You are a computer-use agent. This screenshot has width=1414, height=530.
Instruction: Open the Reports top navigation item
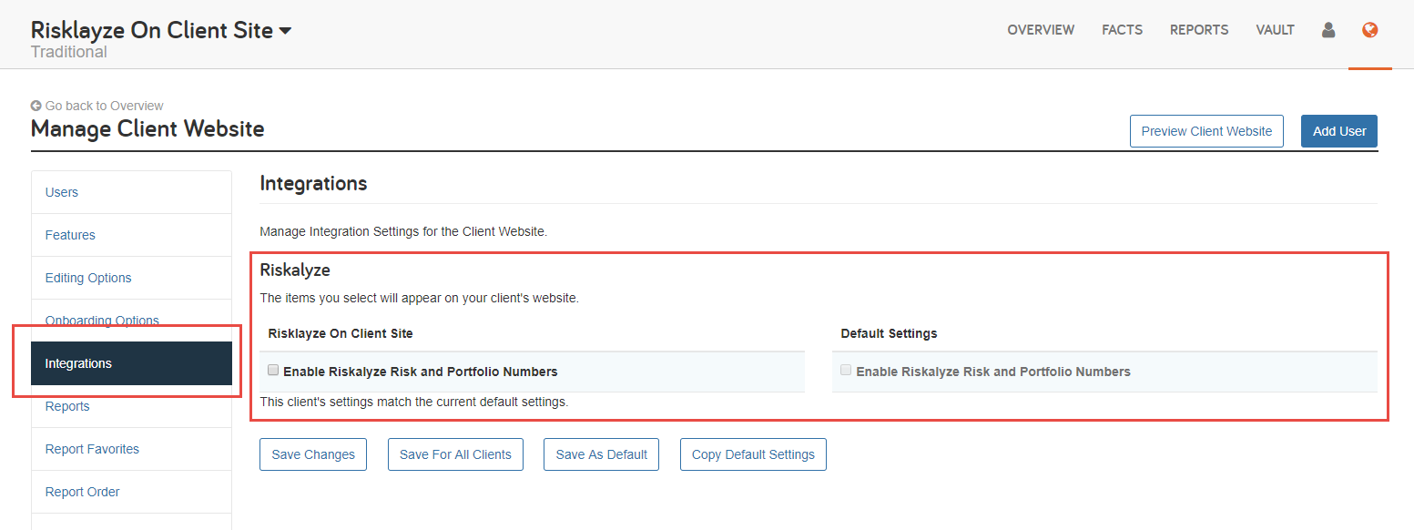tap(1199, 30)
